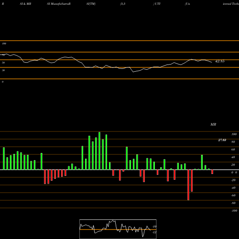239x239 pixels.
Task: Click the MR indicator title label
Action: point(213,124)
